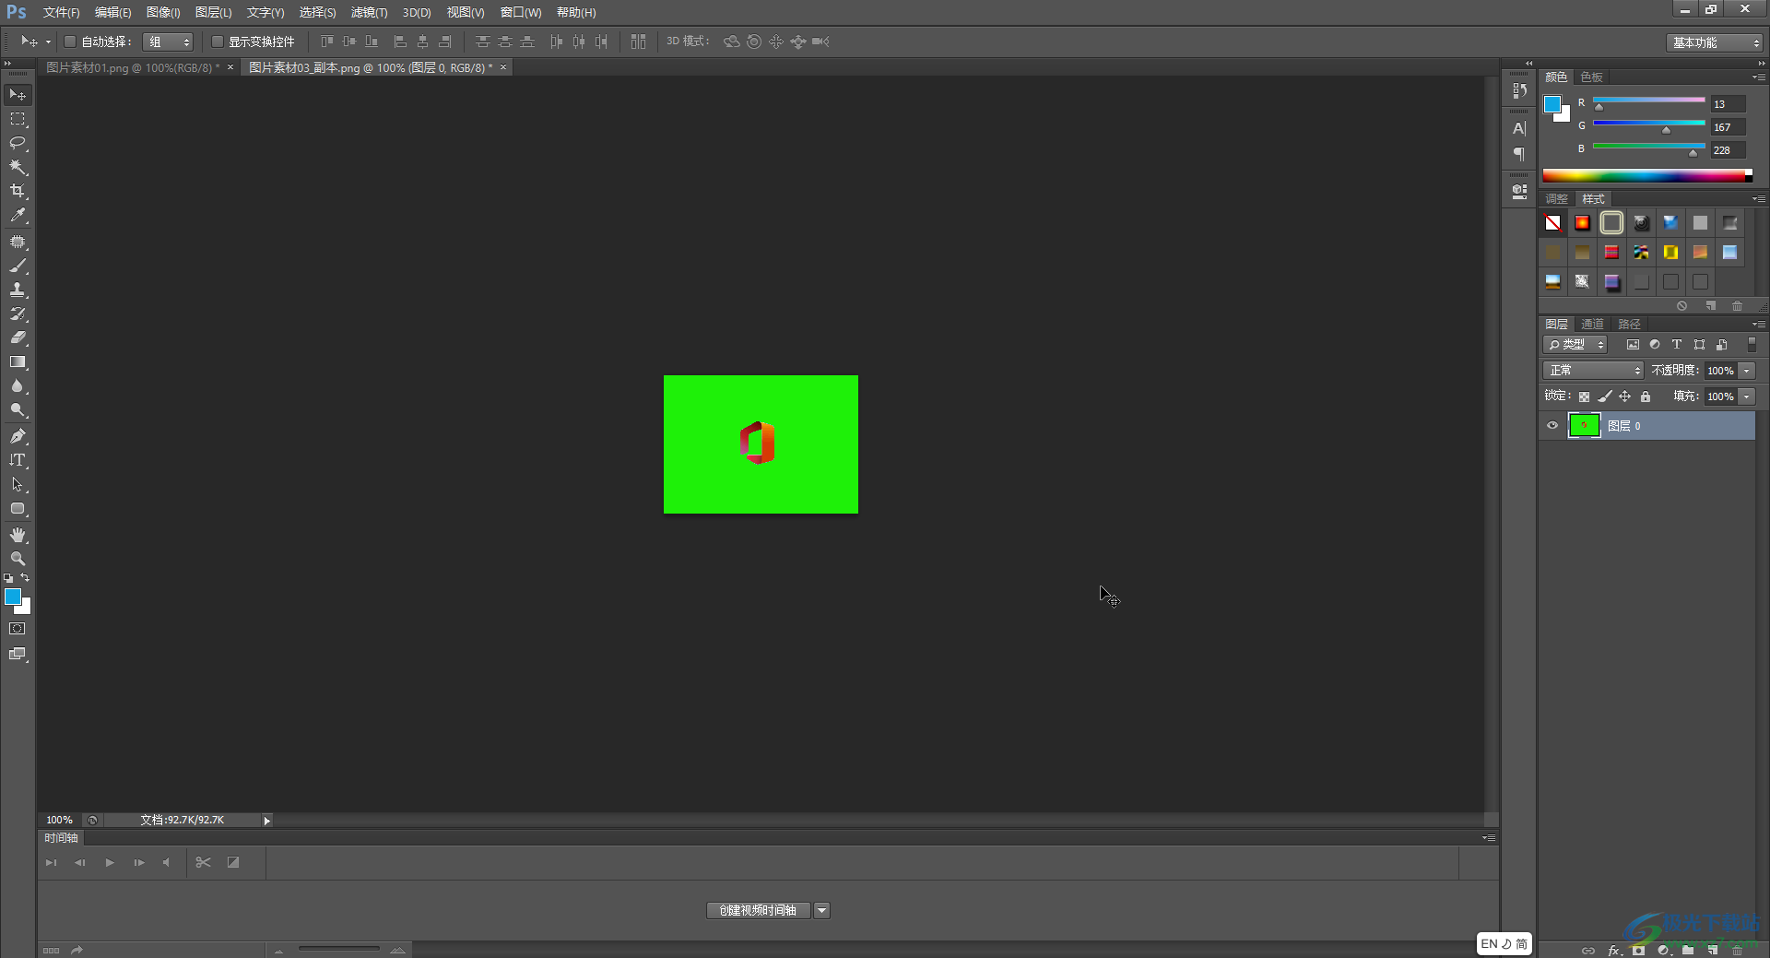Image resolution: width=1770 pixels, height=958 pixels.
Task: Expand status bar info arrow
Action: (266, 821)
